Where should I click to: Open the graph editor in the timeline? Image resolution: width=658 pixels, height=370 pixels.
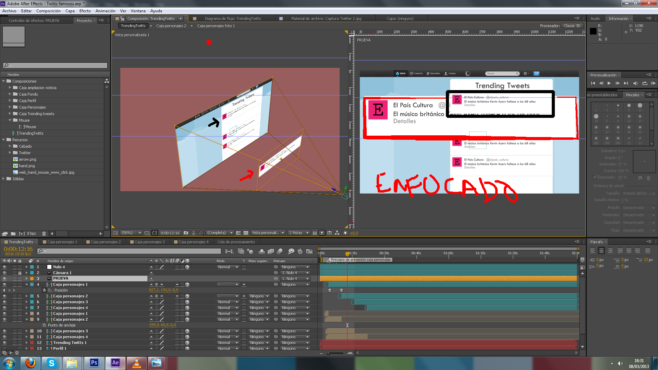coord(309,251)
